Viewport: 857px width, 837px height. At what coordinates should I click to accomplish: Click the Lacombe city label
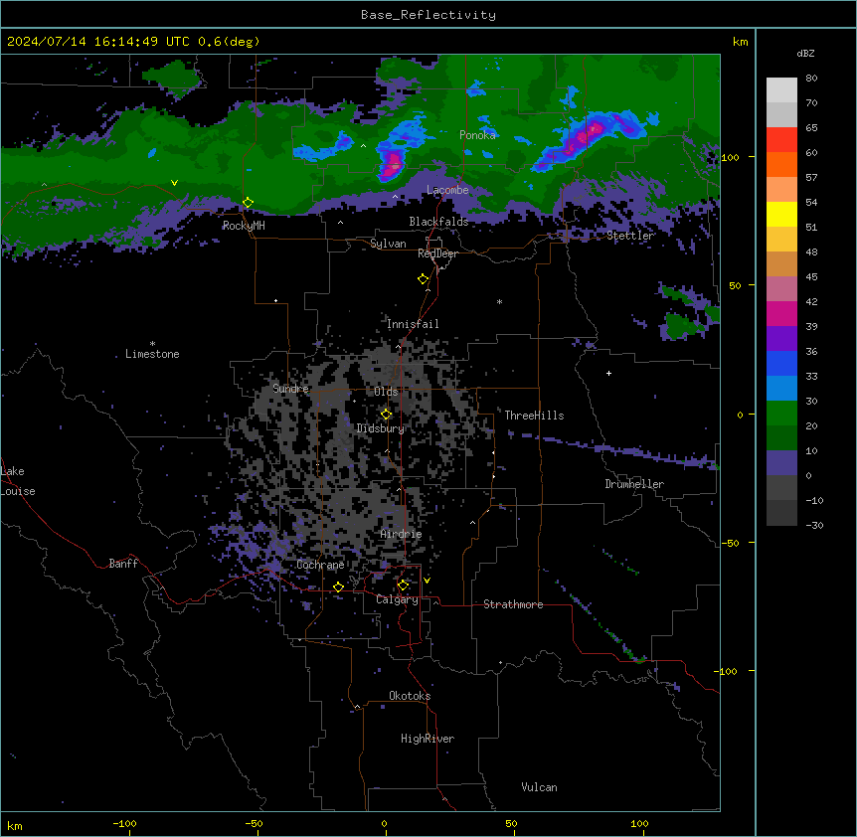pyautogui.click(x=447, y=190)
